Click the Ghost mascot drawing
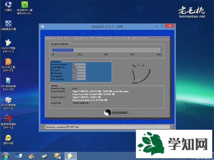The image size is (214, 160). coord(141,73)
